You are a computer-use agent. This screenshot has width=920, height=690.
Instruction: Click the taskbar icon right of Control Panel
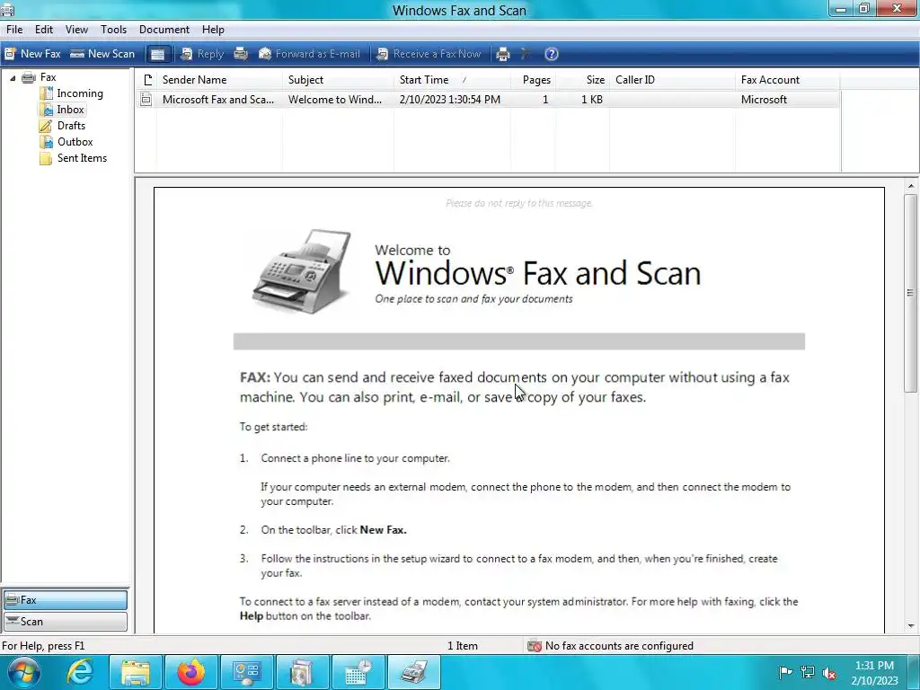click(302, 672)
